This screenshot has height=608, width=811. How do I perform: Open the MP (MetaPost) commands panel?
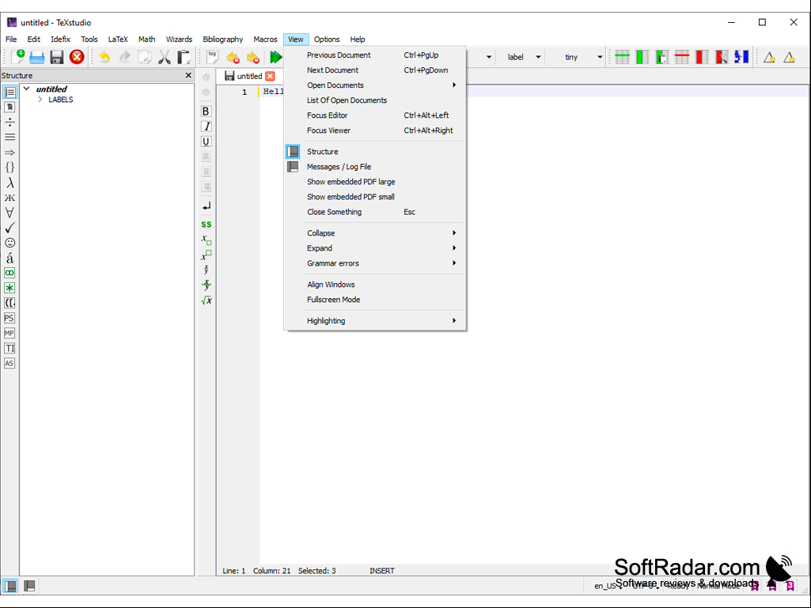(9, 333)
